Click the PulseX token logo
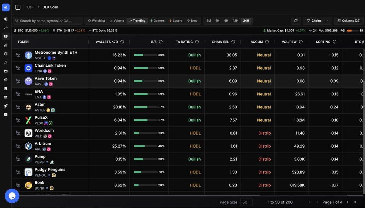The width and height of the screenshot is (365, 208). tap(28, 120)
